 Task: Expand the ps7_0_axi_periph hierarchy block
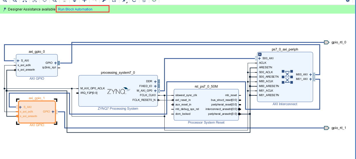(260, 54)
